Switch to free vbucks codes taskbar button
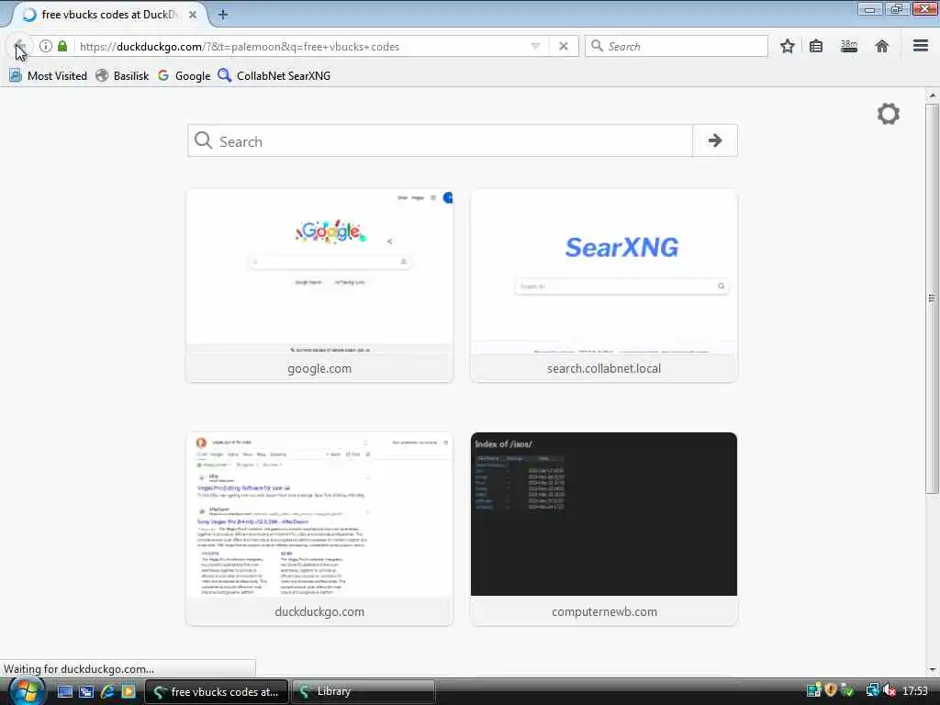This screenshot has width=940, height=705. (217, 692)
